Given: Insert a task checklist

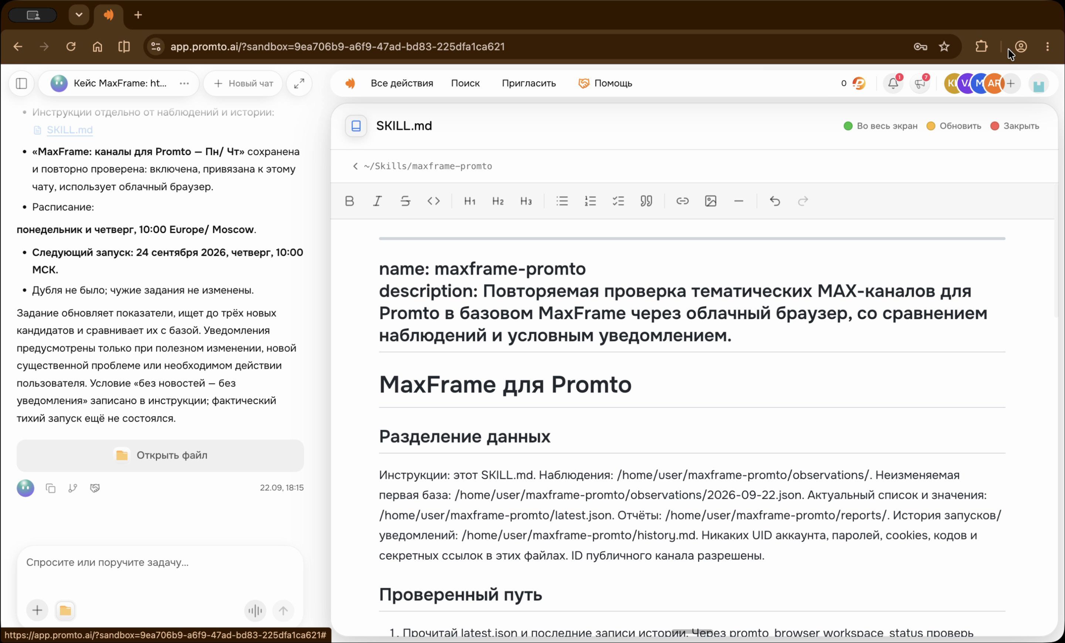Looking at the screenshot, I should (x=618, y=201).
